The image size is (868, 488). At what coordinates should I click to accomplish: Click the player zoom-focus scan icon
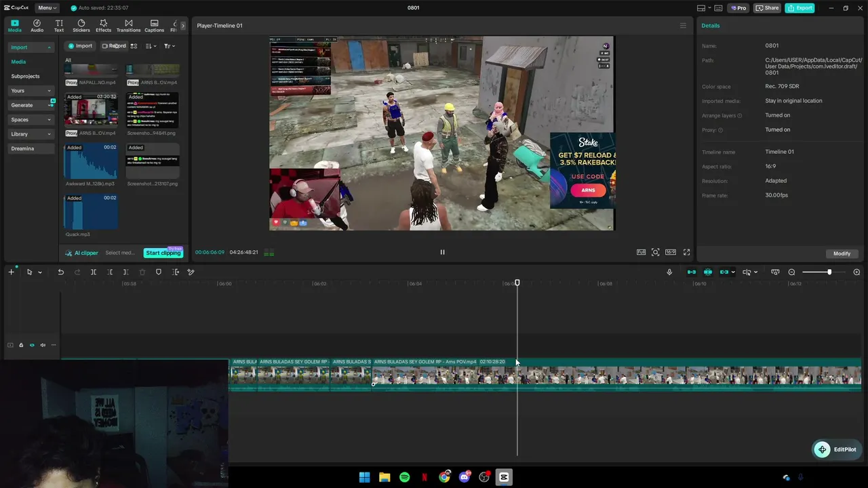point(655,252)
